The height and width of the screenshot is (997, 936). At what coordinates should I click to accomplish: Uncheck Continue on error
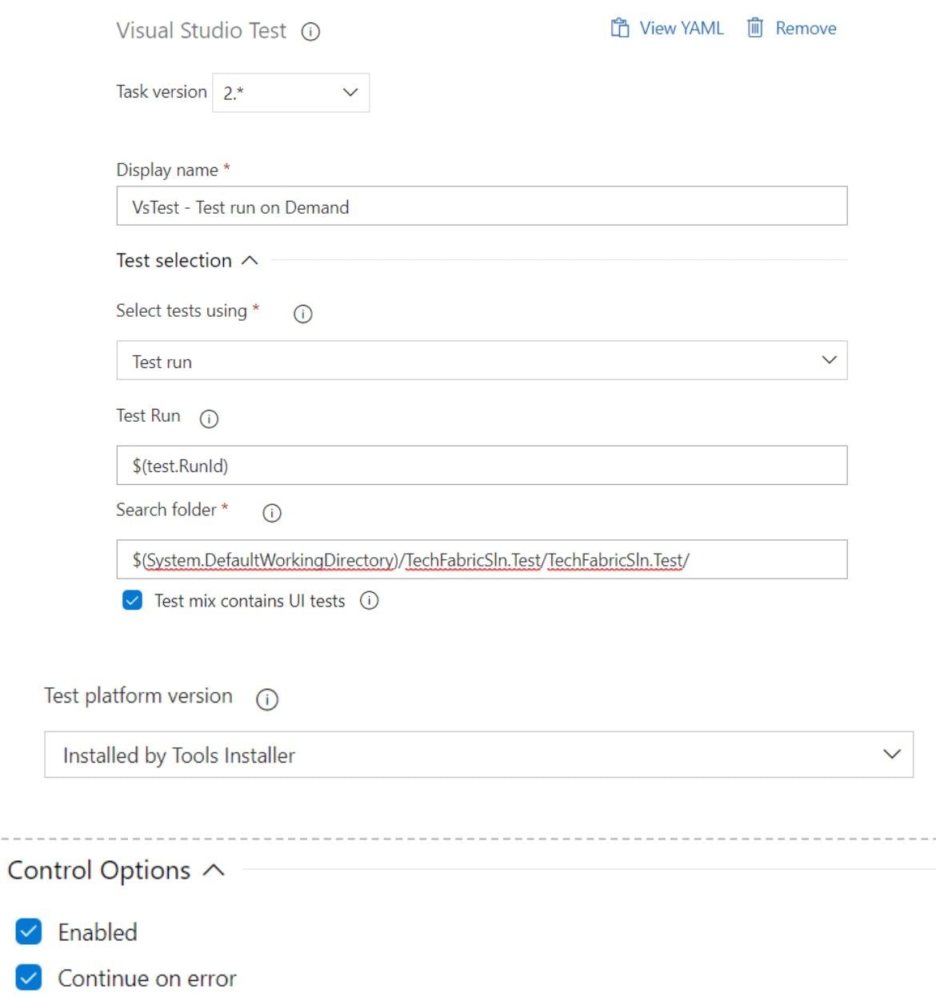tap(29, 977)
